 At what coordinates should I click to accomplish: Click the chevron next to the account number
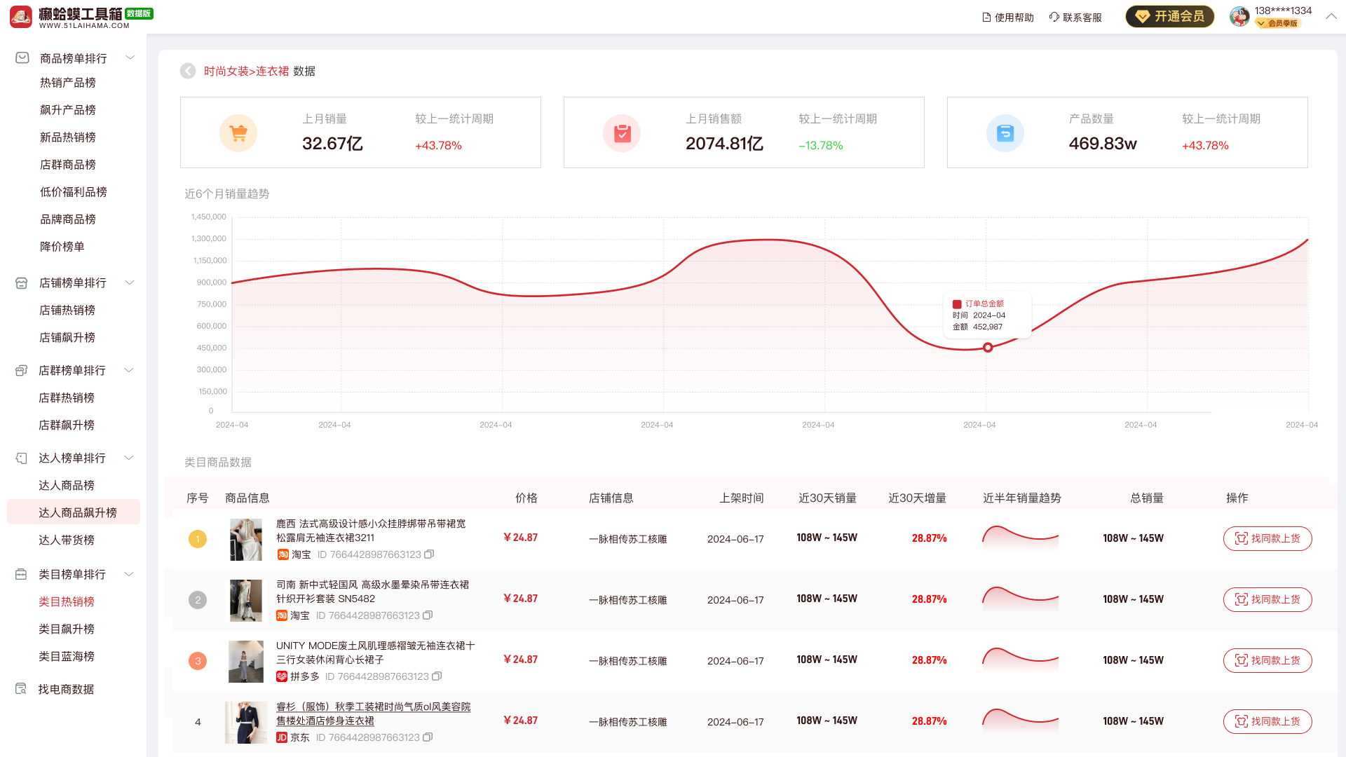pos(1331,15)
